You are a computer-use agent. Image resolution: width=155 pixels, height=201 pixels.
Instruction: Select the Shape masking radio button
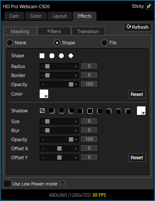[57, 43]
